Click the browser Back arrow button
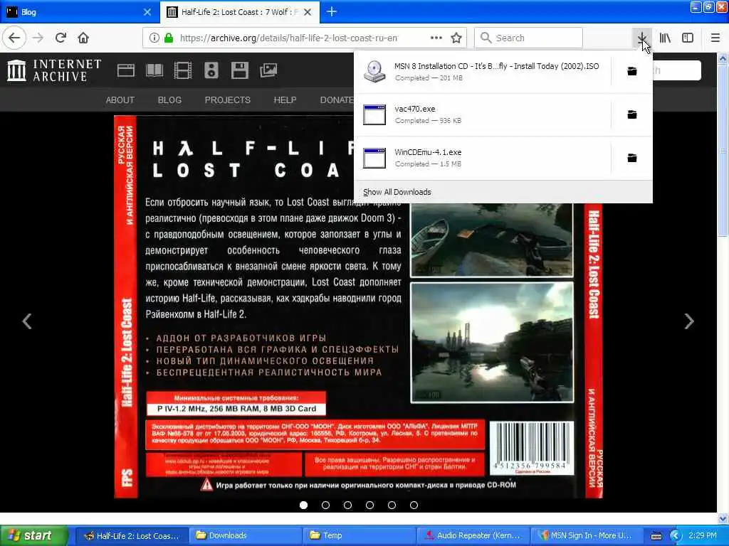The width and height of the screenshot is (729, 546). (x=14, y=38)
